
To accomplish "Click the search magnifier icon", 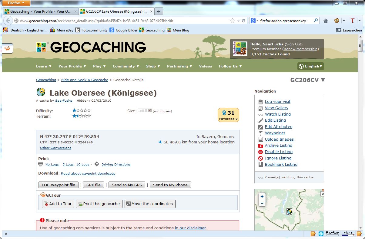I will coord(316,21).
